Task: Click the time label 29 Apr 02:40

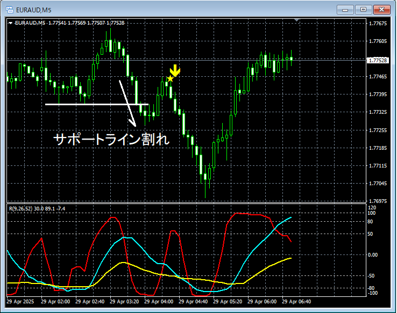Action: (x=90, y=302)
